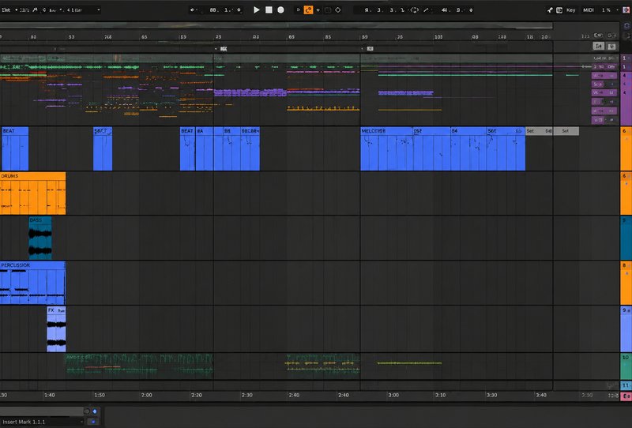The height and width of the screenshot is (428, 632).
Task: Click the tempo field showing 88
Action: (x=213, y=9)
